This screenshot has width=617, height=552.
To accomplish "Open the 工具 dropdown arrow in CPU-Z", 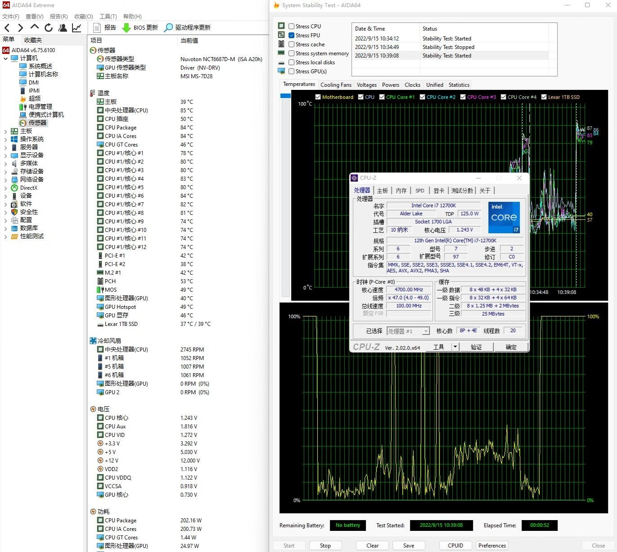I will tap(455, 347).
